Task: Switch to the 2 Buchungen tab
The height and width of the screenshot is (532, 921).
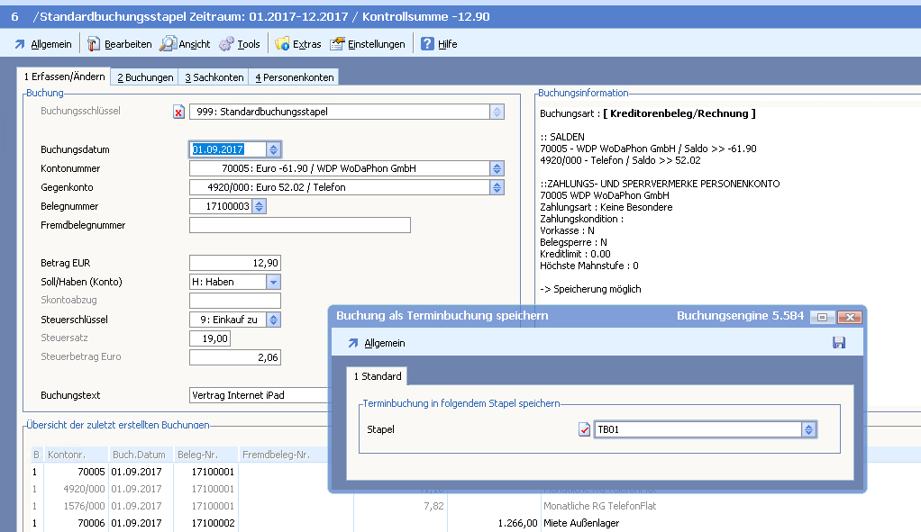Action: point(144,77)
